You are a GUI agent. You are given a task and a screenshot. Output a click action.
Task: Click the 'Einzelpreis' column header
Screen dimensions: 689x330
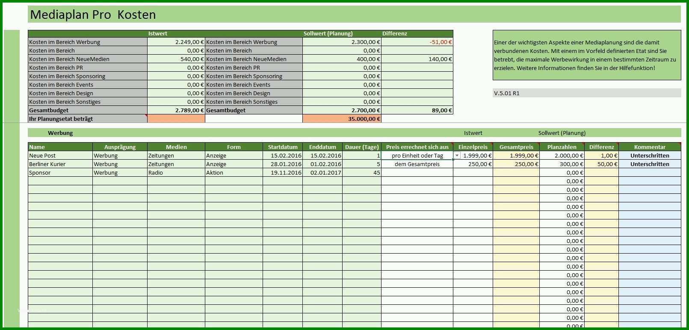(x=473, y=147)
